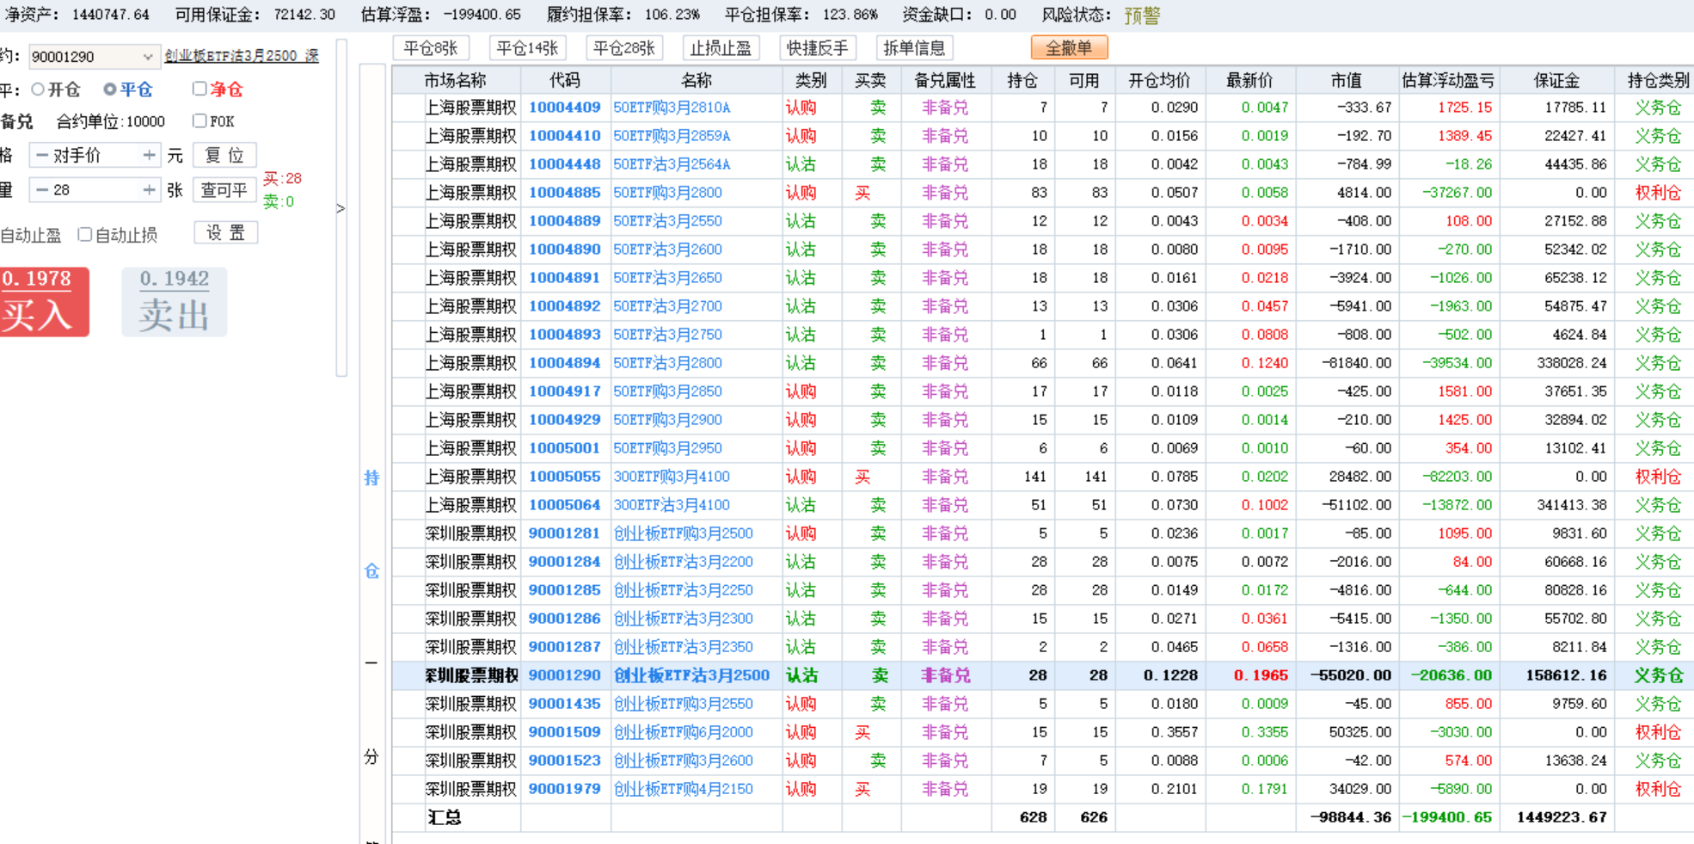Click the minus icon in the quantity field

coord(41,190)
